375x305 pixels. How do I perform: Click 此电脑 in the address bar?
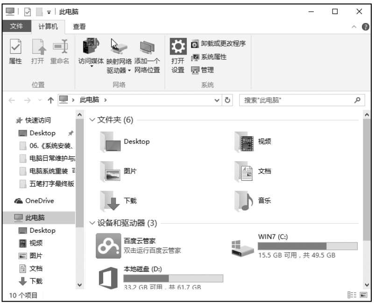point(90,100)
